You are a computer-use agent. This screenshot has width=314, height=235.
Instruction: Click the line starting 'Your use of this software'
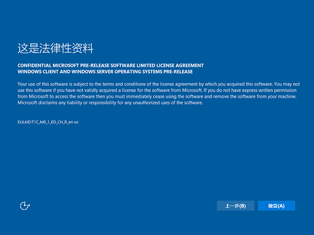pyautogui.click(x=158, y=84)
